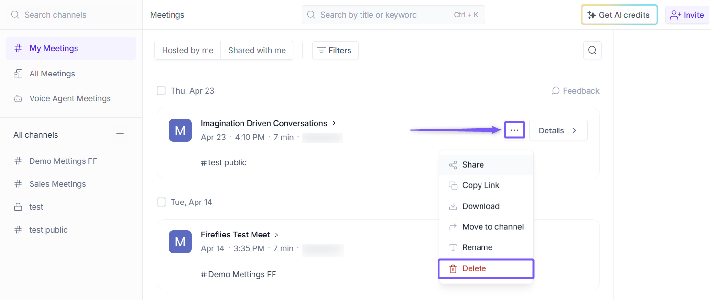
Task: Click the add-person icon in Invite button
Action: pos(675,15)
